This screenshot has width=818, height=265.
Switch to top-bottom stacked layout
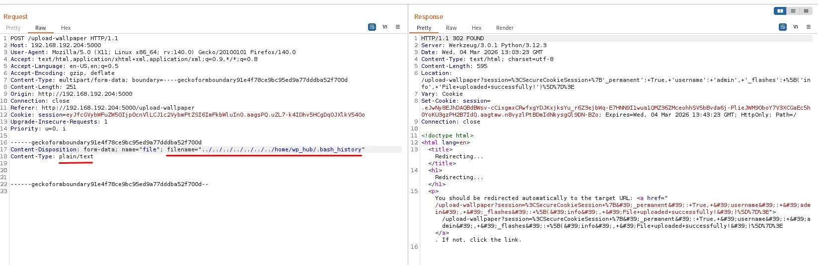793,11
